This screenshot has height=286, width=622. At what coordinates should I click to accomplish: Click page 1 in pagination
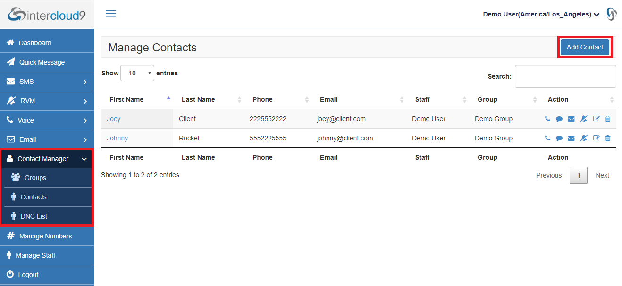tap(579, 175)
